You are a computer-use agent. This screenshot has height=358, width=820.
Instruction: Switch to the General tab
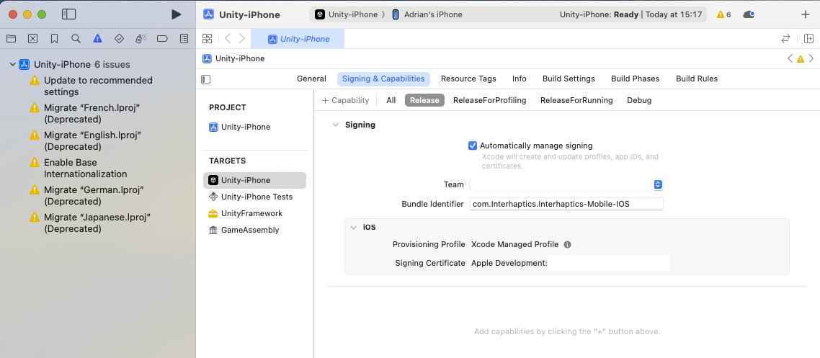click(x=311, y=79)
